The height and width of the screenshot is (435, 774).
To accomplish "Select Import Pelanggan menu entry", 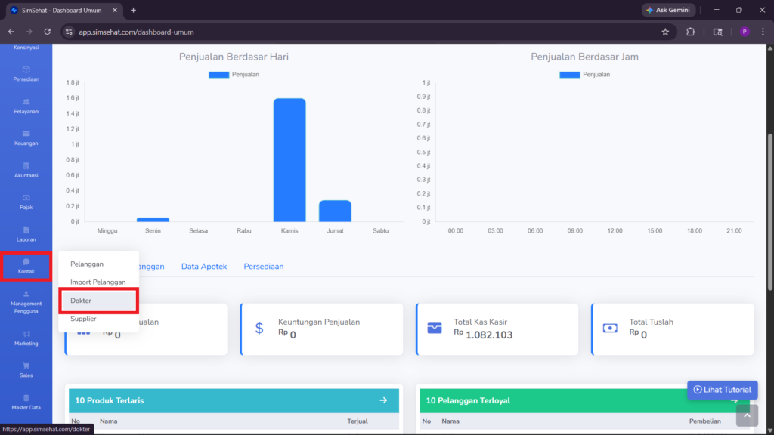I will (x=99, y=282).
